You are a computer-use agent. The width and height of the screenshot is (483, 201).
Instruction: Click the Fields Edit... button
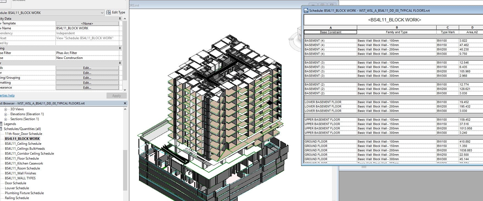click(x=87, y=68)
